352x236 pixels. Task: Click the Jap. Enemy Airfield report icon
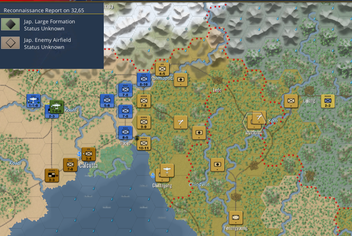10,43
